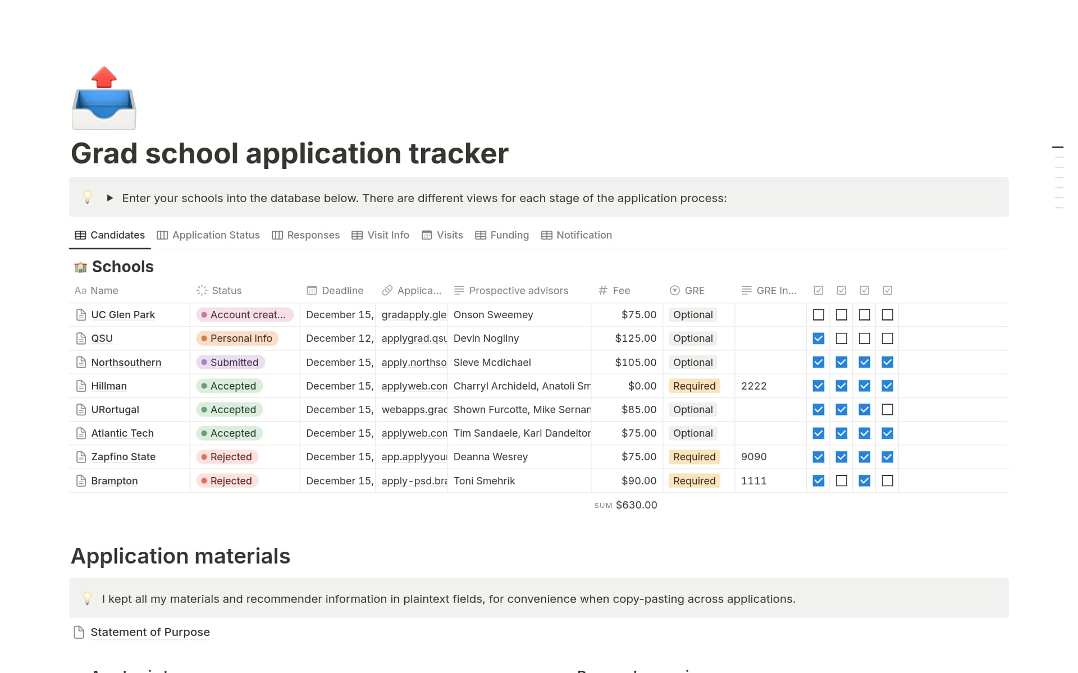Click the red Rejected tag for Zapfino State
The width and height of the screenshot is (1078, 673).
click(x=226, y=456)
